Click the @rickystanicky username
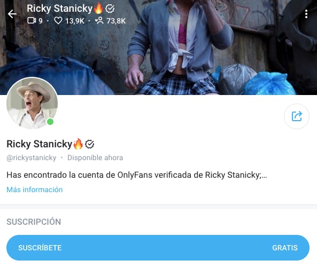The height and width of the screenshot is (268, 317). click(x=32, y=157)
